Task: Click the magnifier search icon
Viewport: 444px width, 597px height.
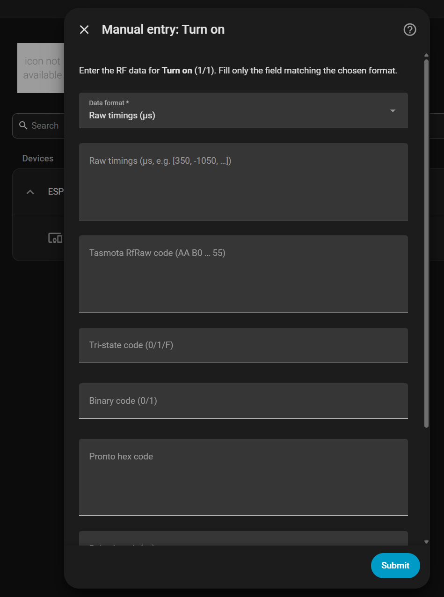Action: (x=23, y=125)
